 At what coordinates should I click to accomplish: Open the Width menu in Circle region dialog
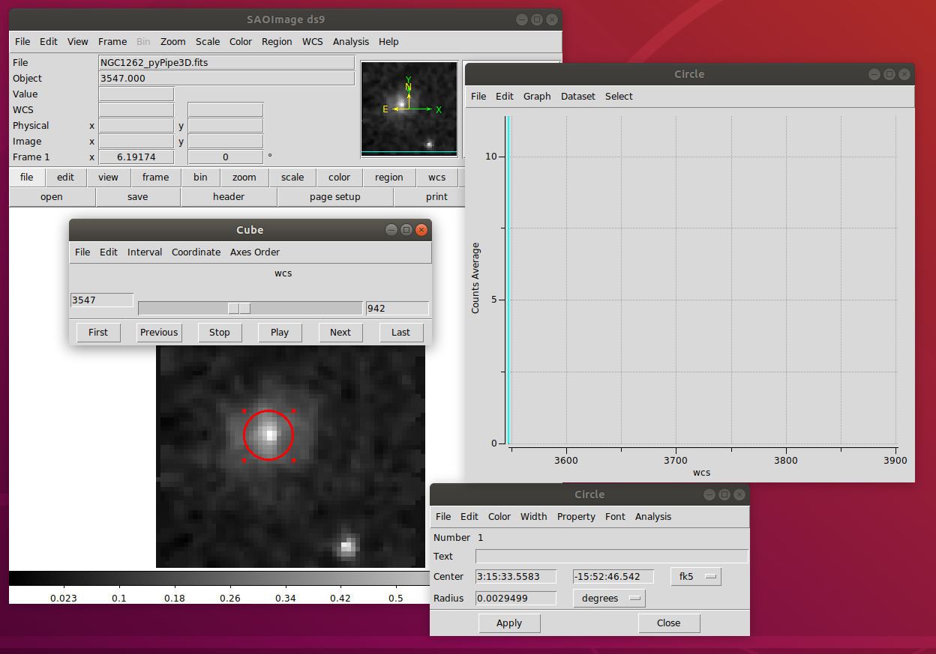tap(534, 517)
